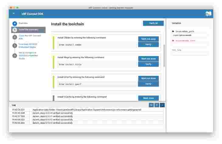Select the Application data folder log entry
This screenshot has height=144, width=222.
[87, 110]
